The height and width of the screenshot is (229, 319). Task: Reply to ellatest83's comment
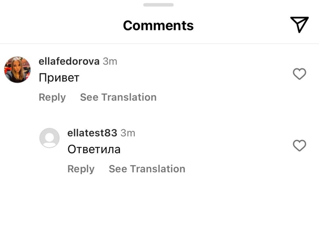pos(81,169)
